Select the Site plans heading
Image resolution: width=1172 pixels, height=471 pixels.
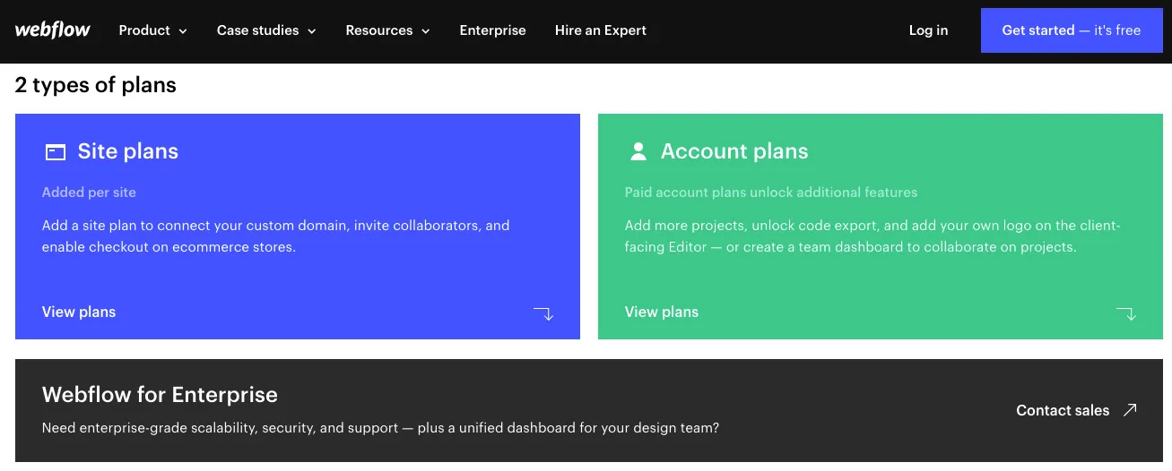coord(128,151)
